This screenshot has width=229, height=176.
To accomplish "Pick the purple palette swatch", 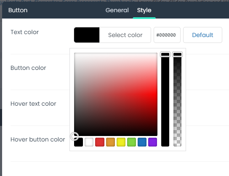I will 153,142.
